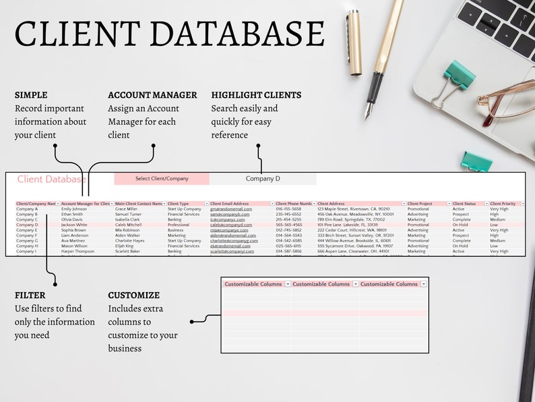Viewport: 535px width, 402px height.
Task: Open email link scarlett@companyi.com
Action: click(x=232, y=252)
